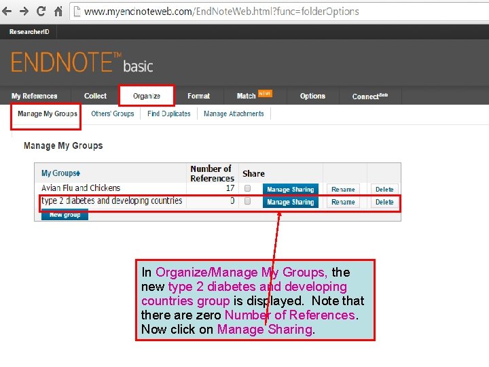
Task: Go to browser home icon
Action: click(x=58, y=12)
